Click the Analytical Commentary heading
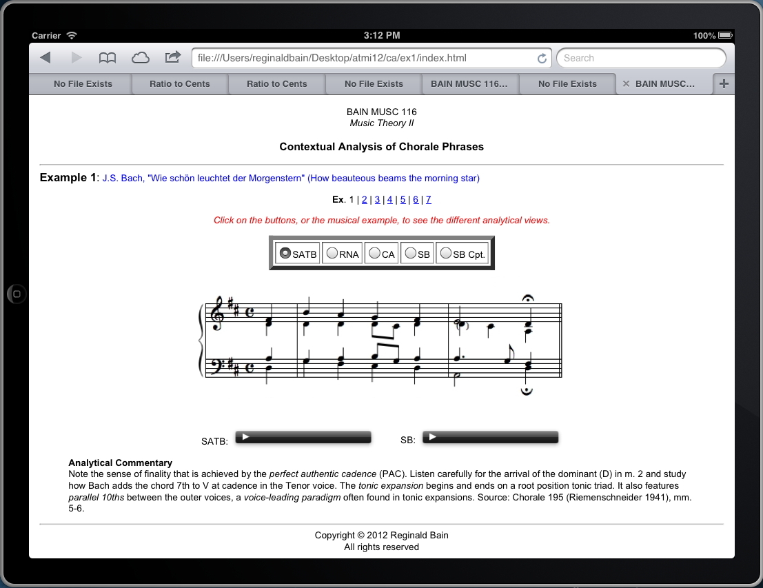 point(120,463)
